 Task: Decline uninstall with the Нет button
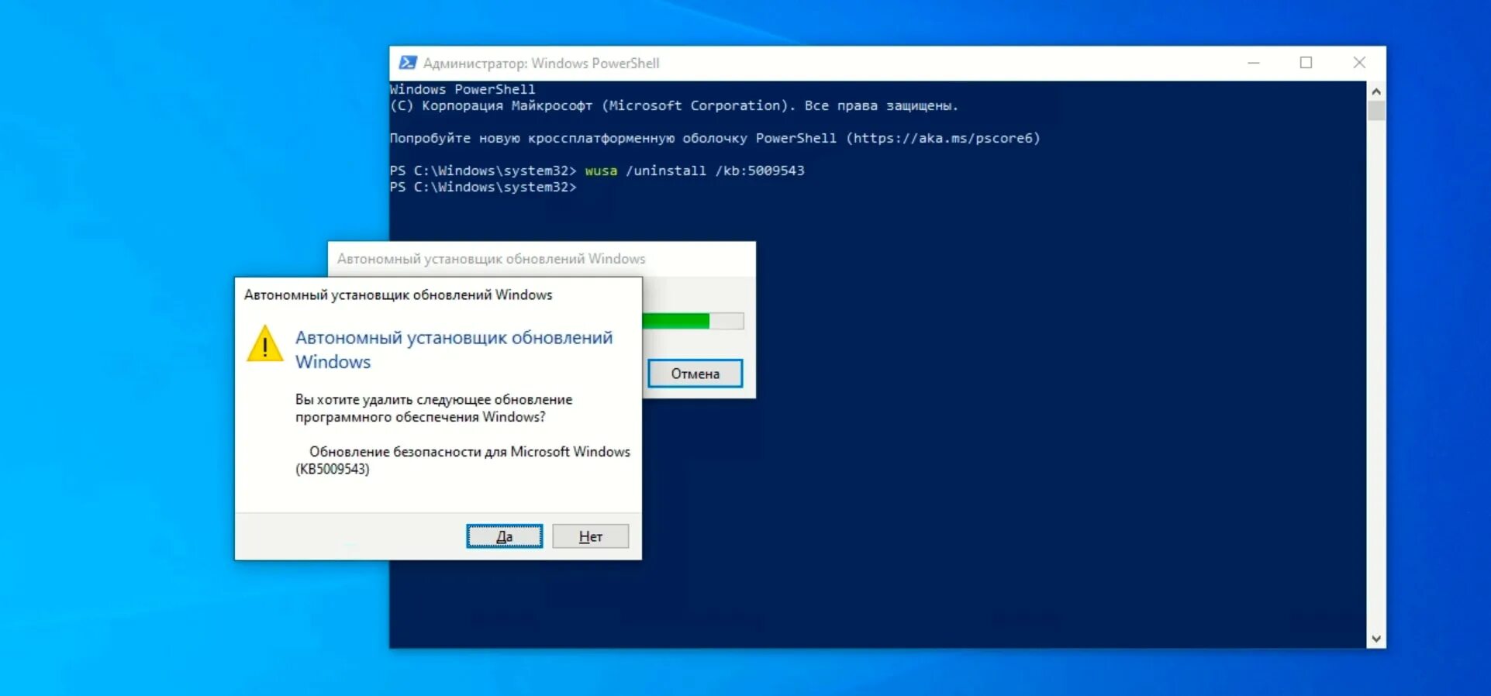pyautogui.click(x=590, y=536)
